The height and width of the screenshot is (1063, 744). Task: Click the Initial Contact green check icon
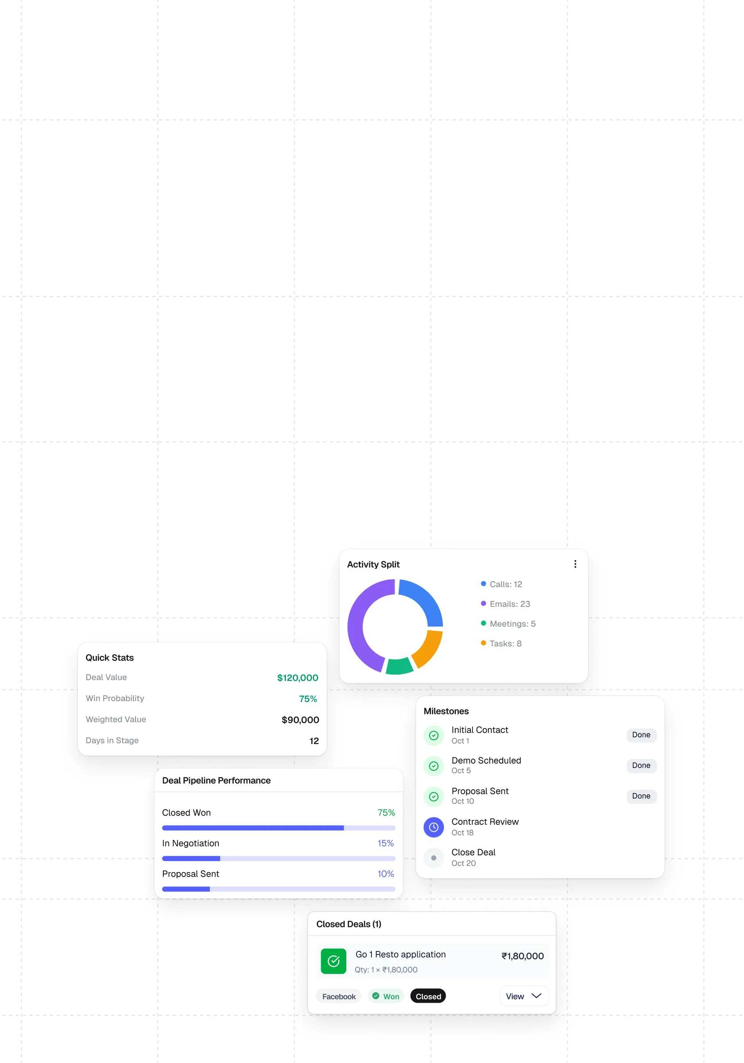pyautogui.click(x=434, y=735)
